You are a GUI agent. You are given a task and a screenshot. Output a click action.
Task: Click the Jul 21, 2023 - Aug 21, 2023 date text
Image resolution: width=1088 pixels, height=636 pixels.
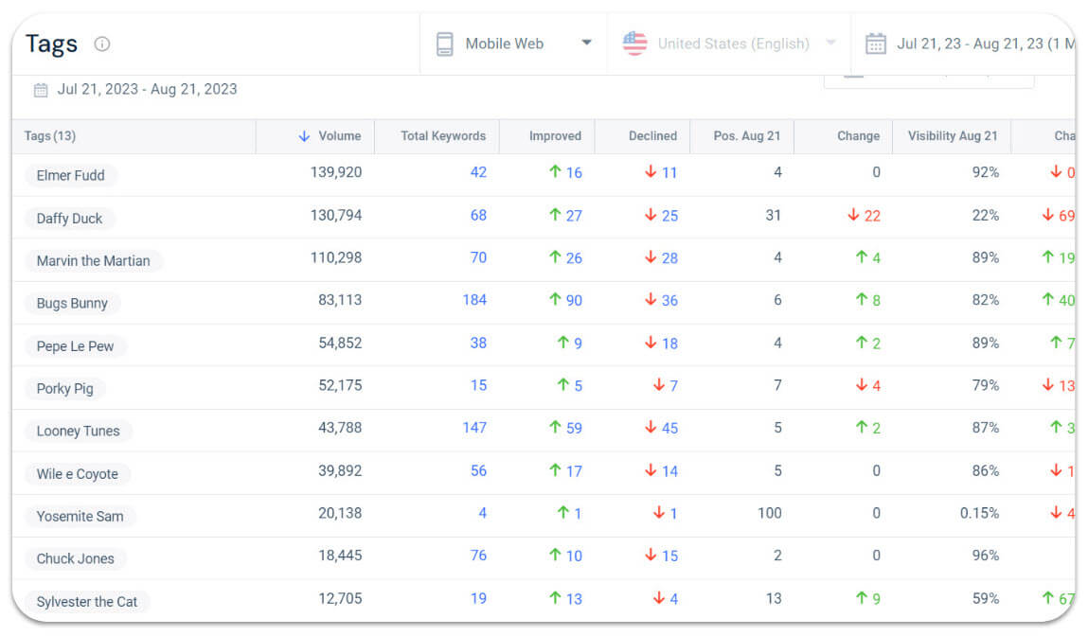[147, 90]
